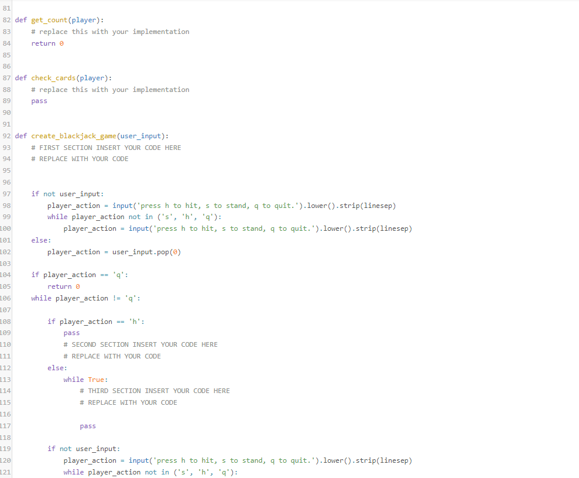Click "if player_action == 'h':" on line 108
Screen dimensions: 579x478
pyautogui.click(x=96, y=322)
